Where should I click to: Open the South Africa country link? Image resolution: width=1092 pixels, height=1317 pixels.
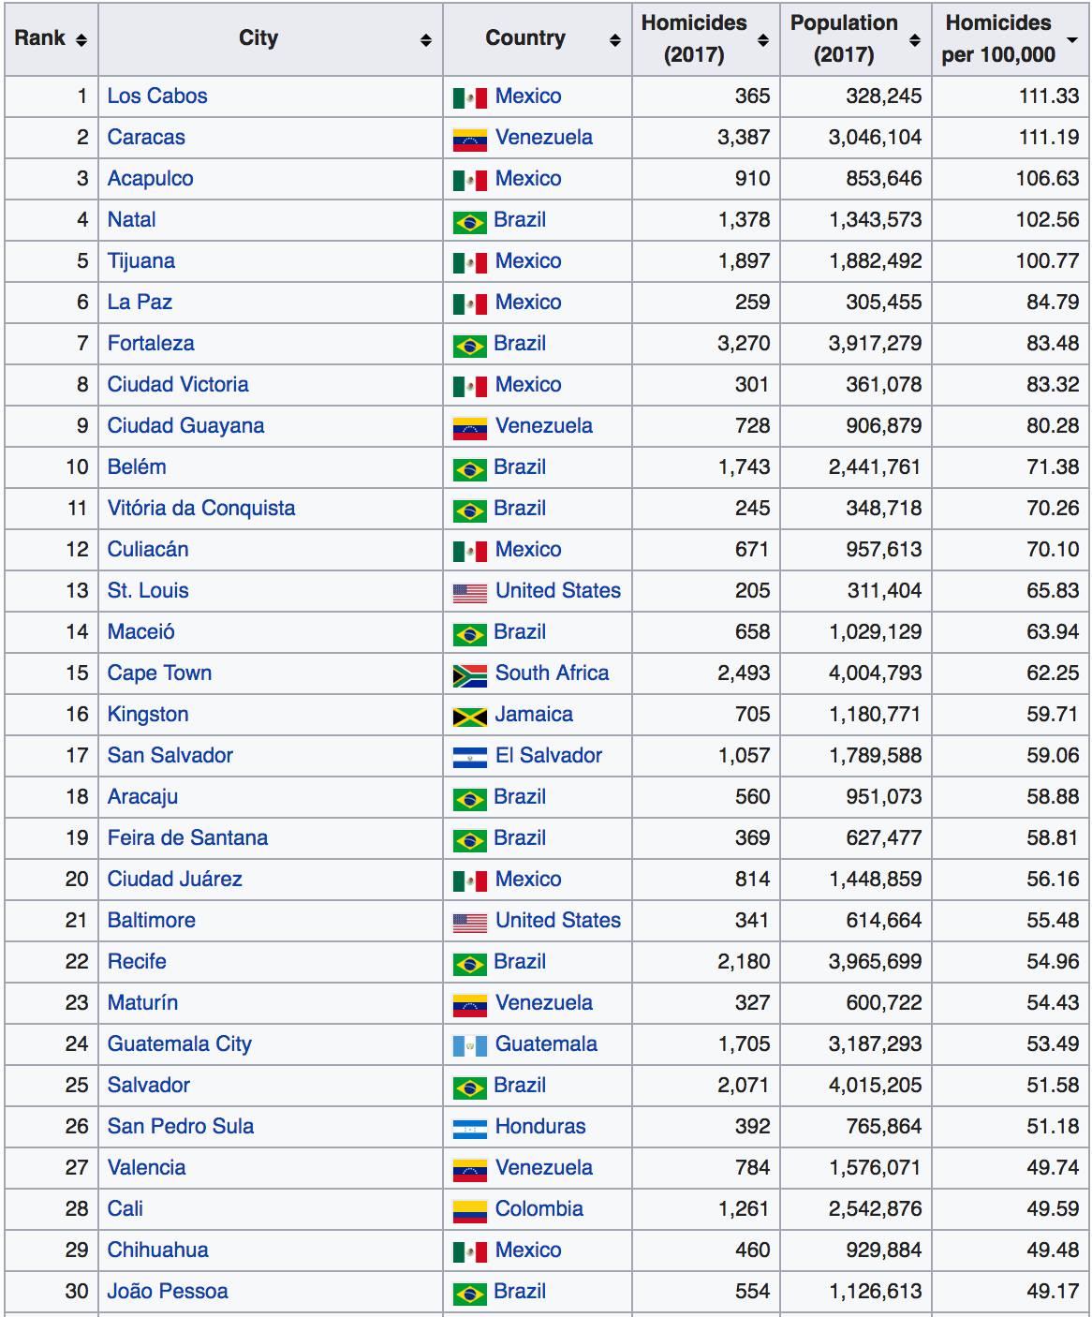pyautogui.click(x=552, y=673)
